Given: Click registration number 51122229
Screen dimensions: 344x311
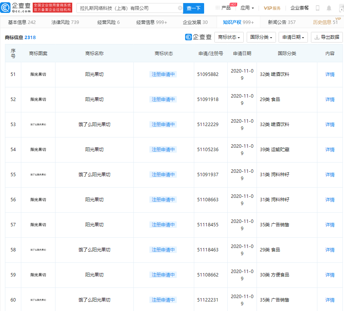Looking at the screenshot, I should 208,125.
